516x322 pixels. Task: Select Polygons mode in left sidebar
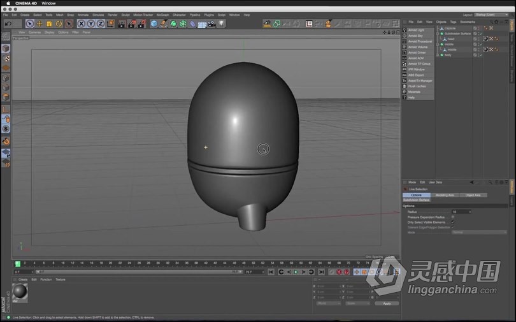click(6, 97)
